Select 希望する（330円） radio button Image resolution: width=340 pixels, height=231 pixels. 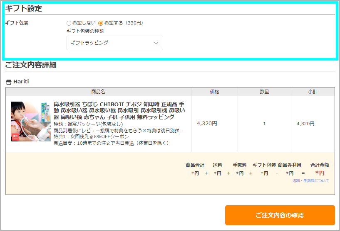pyautogui.click(x=101, y=23)
